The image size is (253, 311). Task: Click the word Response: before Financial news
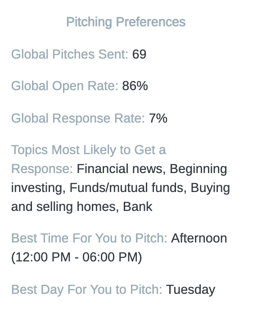[x=42, y=169]
